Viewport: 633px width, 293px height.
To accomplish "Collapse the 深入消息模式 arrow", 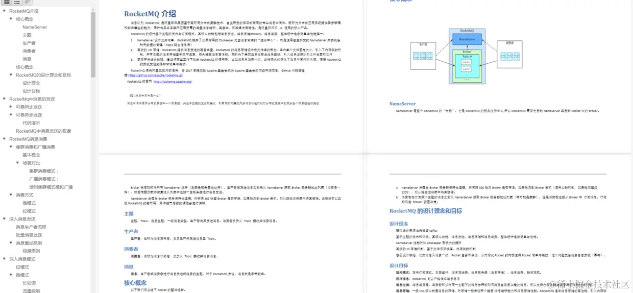I will tap(5, 259).
